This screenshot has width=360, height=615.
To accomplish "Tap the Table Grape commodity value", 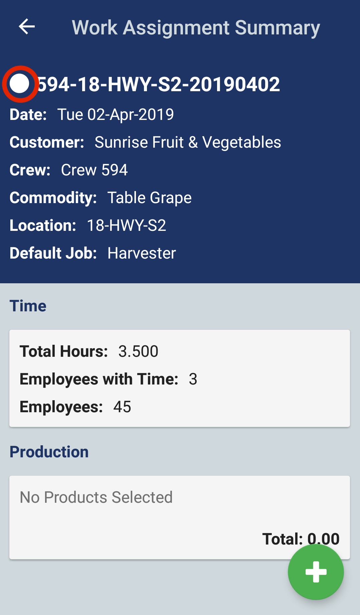I will coord(149,198).
